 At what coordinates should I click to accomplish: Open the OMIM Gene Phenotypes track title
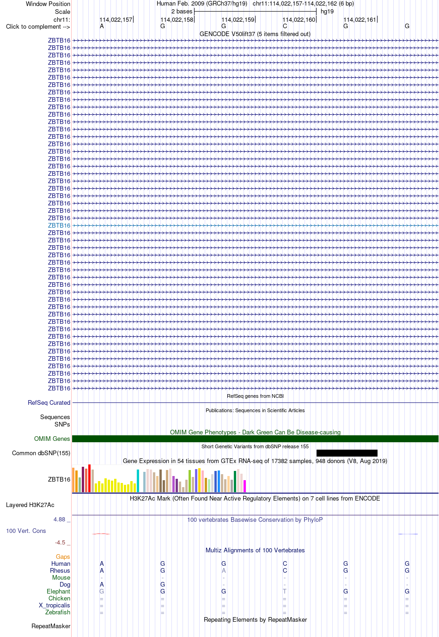255,432
